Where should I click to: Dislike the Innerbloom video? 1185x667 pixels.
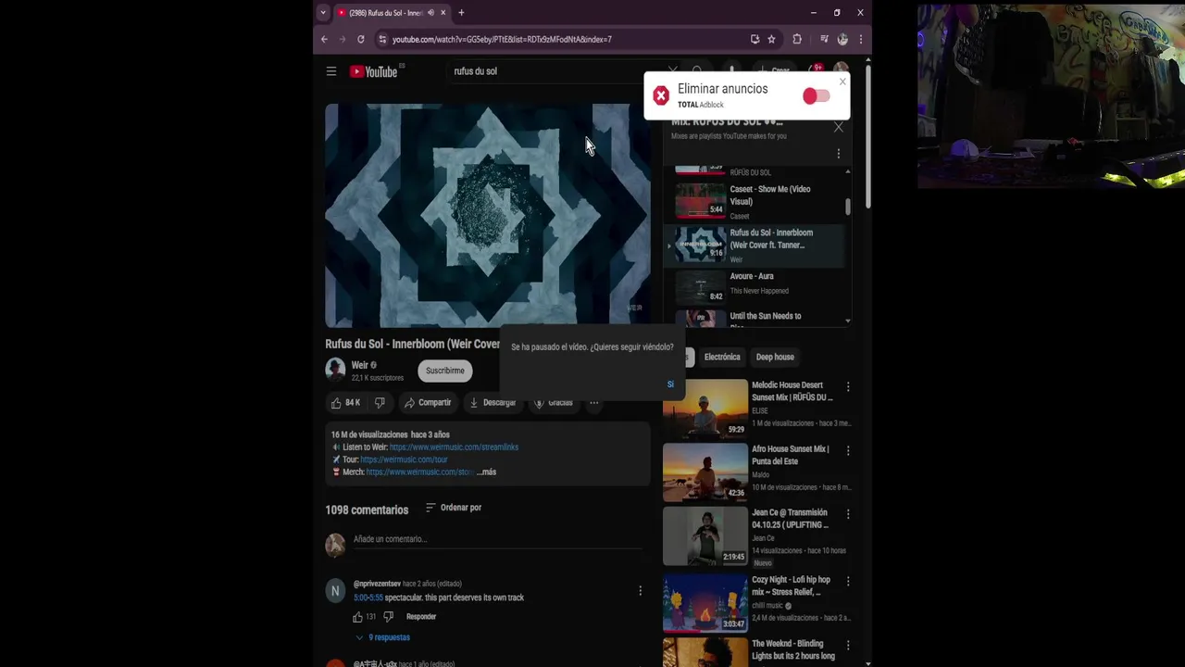(x=380, y=402)
